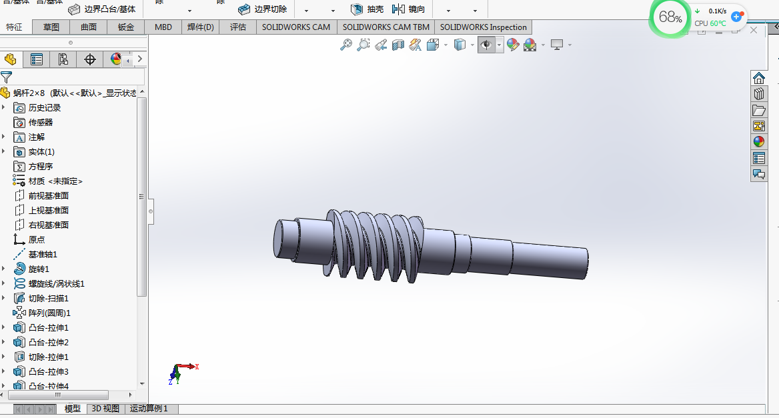Click the Display Style cube icon

(460, 45)
